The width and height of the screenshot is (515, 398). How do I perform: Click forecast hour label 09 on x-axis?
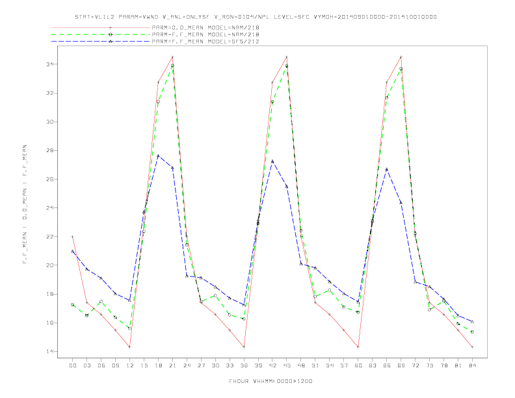tap(115, 365)
